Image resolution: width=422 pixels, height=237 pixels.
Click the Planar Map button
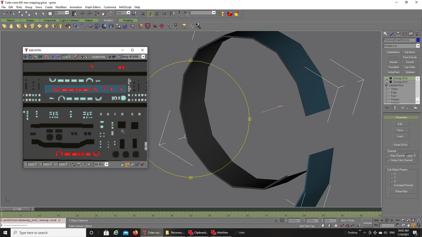[401, 191]
